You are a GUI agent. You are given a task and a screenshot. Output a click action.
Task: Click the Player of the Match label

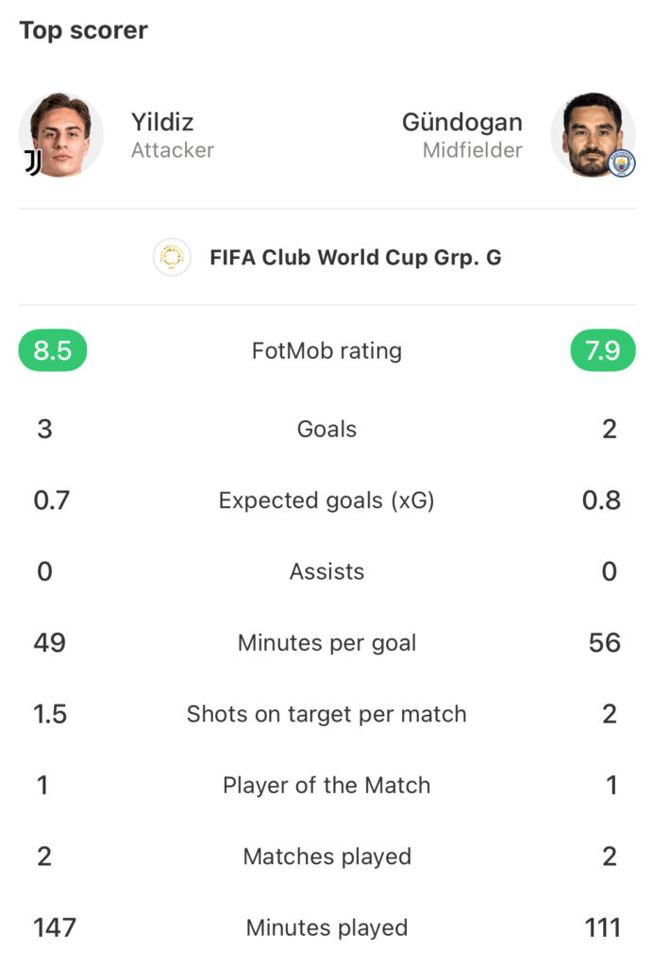pos(326,785)
